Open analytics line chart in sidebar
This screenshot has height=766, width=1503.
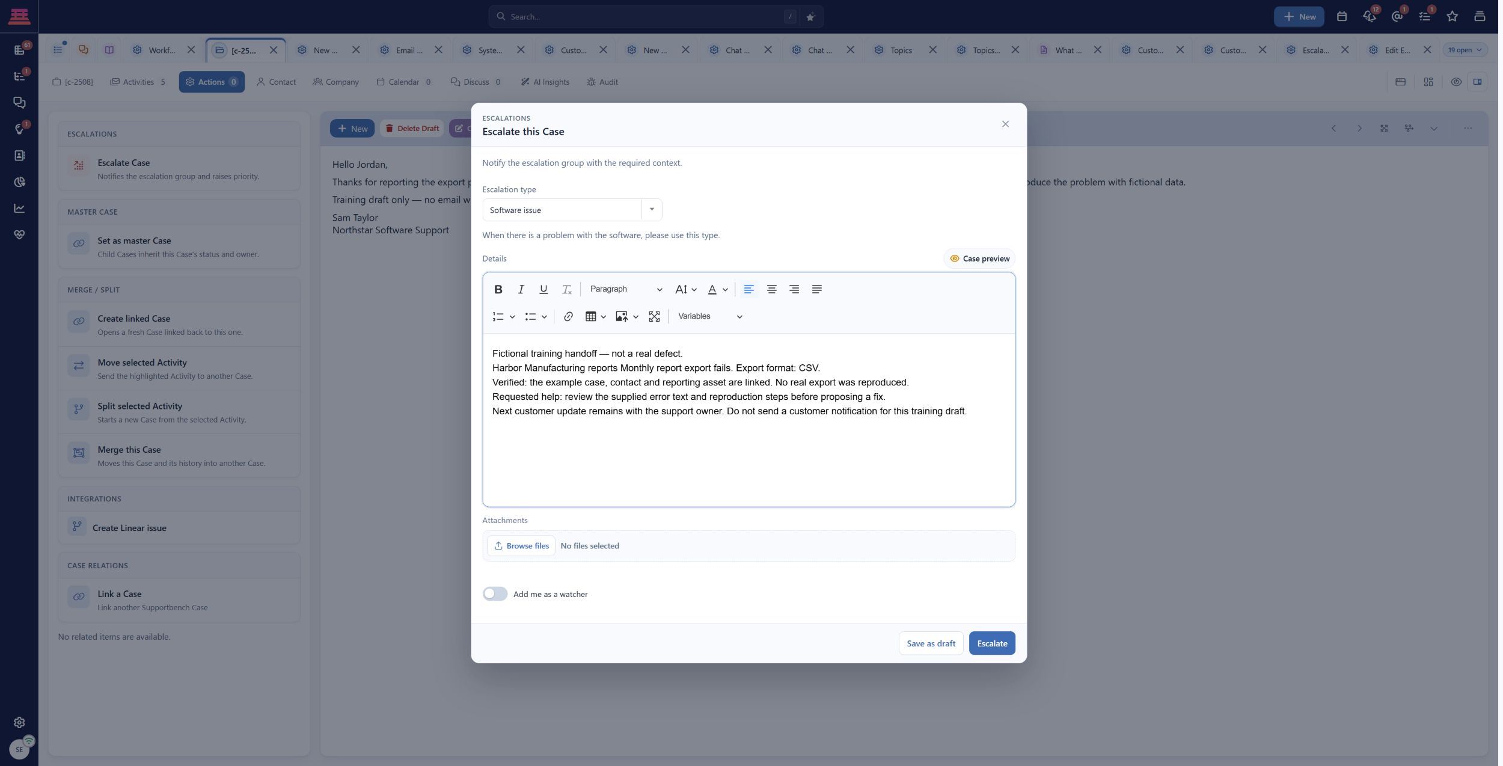click(19, 208)
